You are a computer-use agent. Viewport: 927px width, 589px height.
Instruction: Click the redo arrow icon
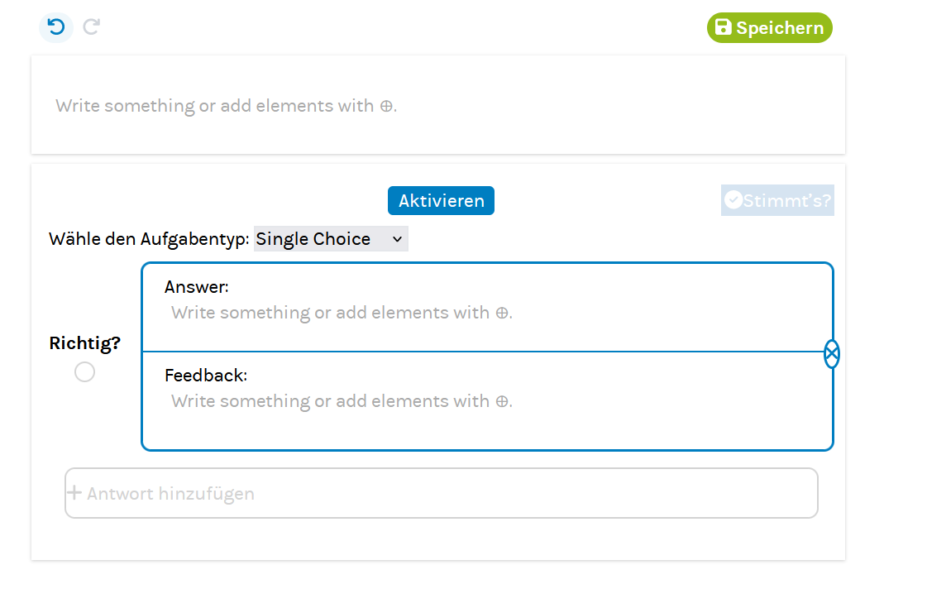pyautogui.click(x=92, y=27)
